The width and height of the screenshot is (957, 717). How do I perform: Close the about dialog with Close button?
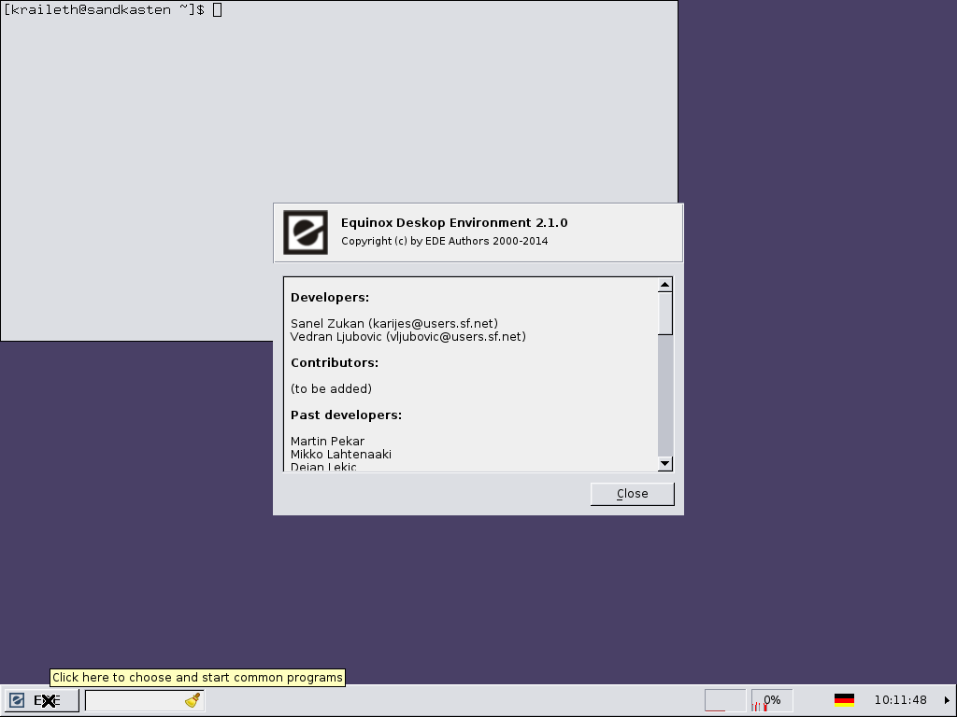pos(632,494)
